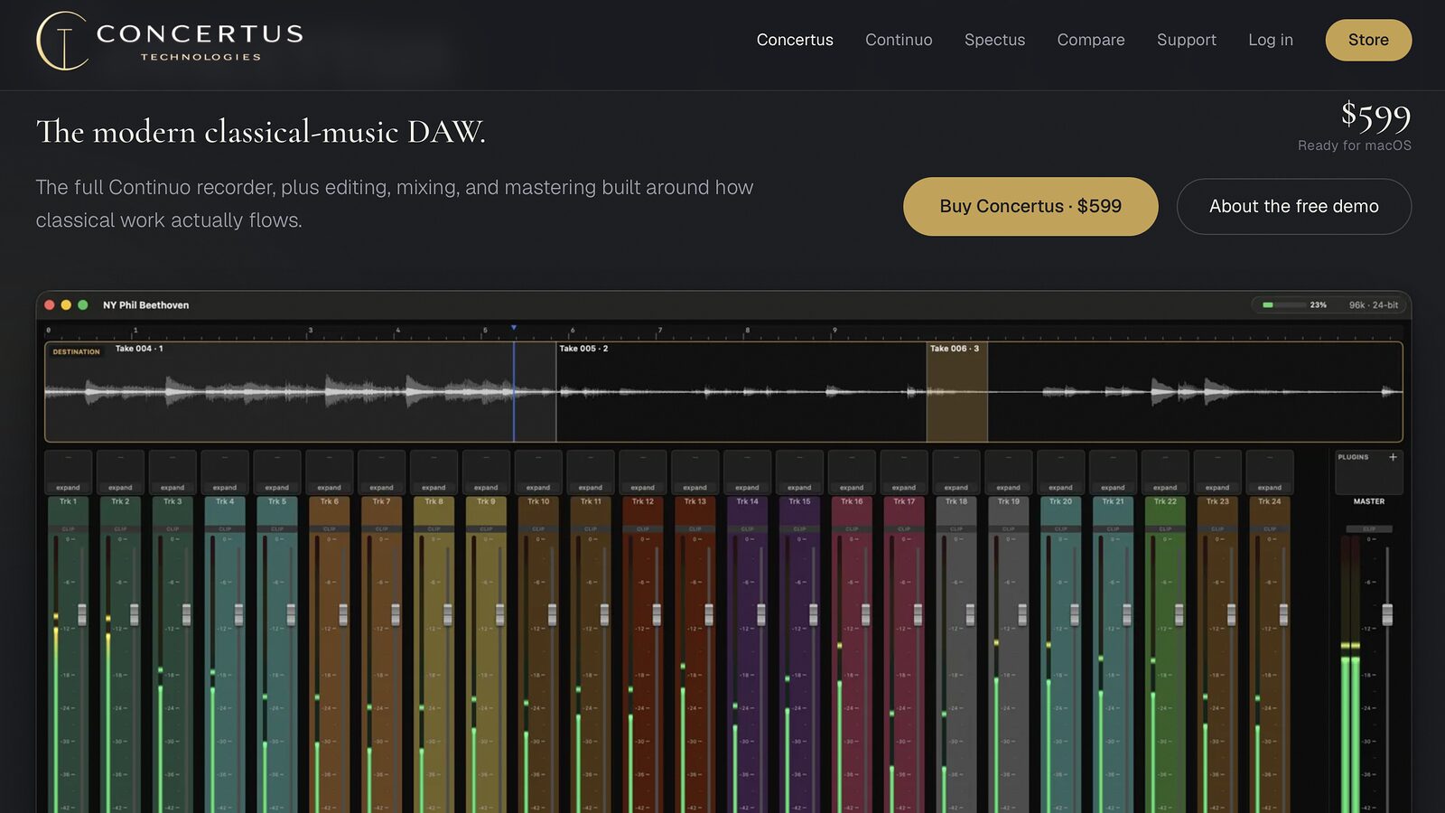The height and width of the screenshot is (813, 1445).
Task: Click the green zoom dot of the DAW window
Action: click(83, 305)
